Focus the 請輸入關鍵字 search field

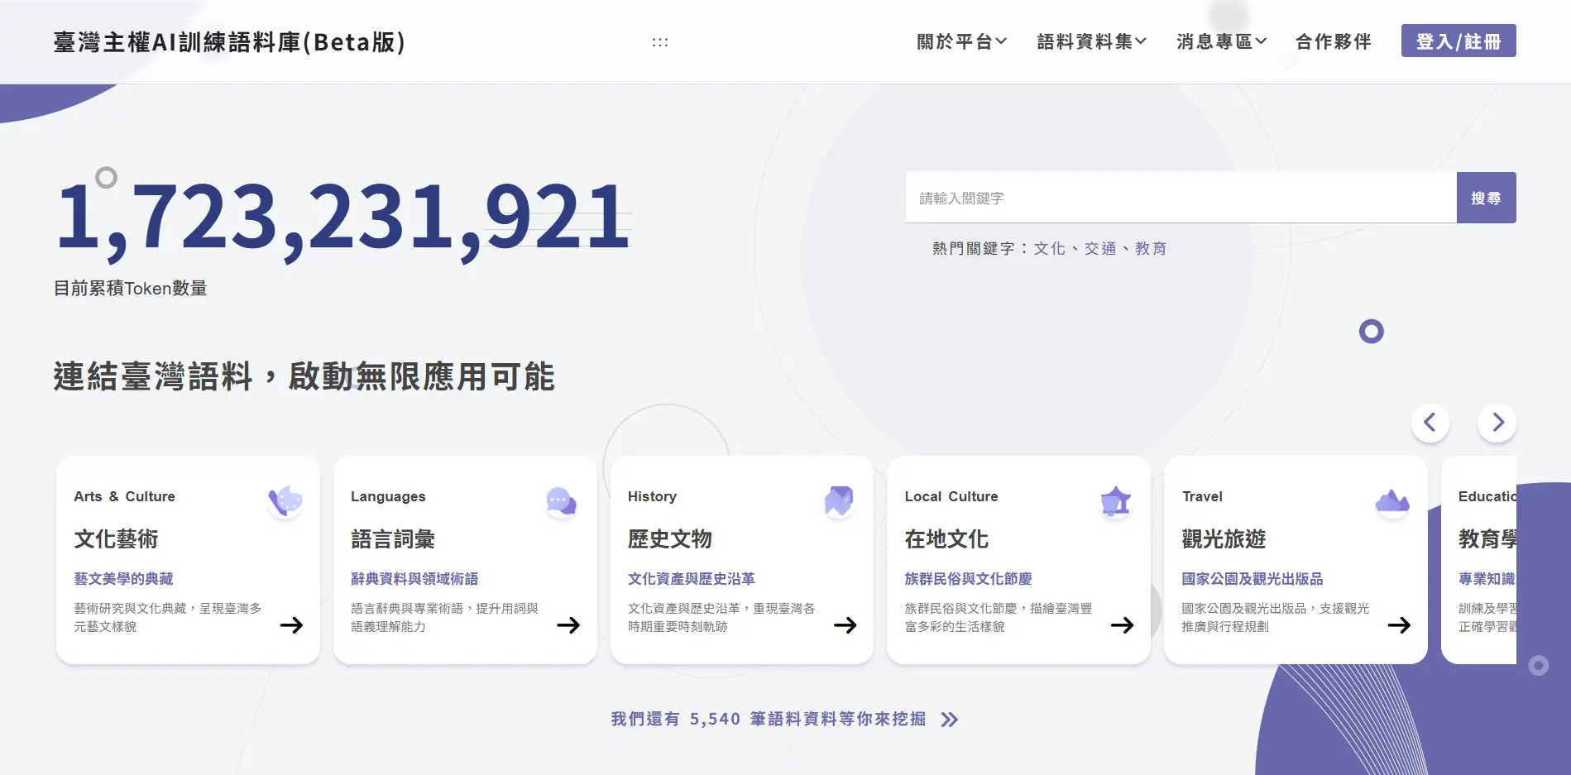pyautogui.click(x=1181, y=198)
